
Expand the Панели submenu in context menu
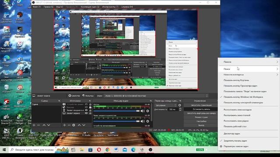point(248,62)
